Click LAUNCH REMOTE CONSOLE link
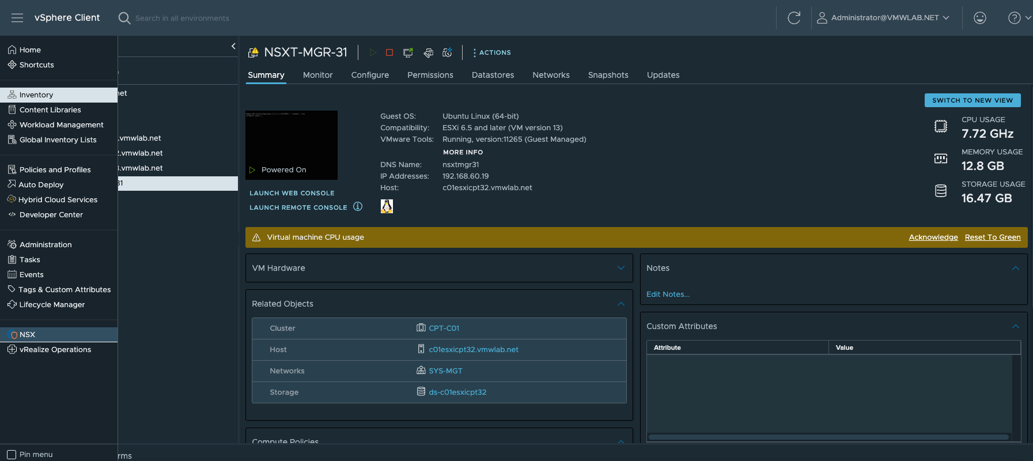This screenshot has height=461, width=1033. pos(298,207)
